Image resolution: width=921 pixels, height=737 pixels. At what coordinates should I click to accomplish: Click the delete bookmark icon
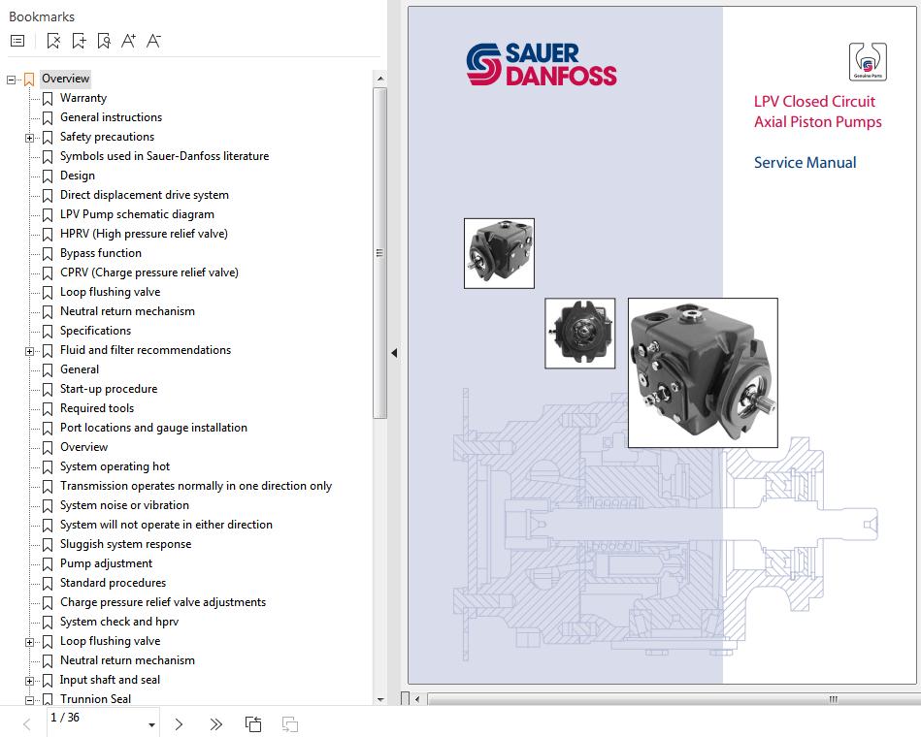pos(53,41)
